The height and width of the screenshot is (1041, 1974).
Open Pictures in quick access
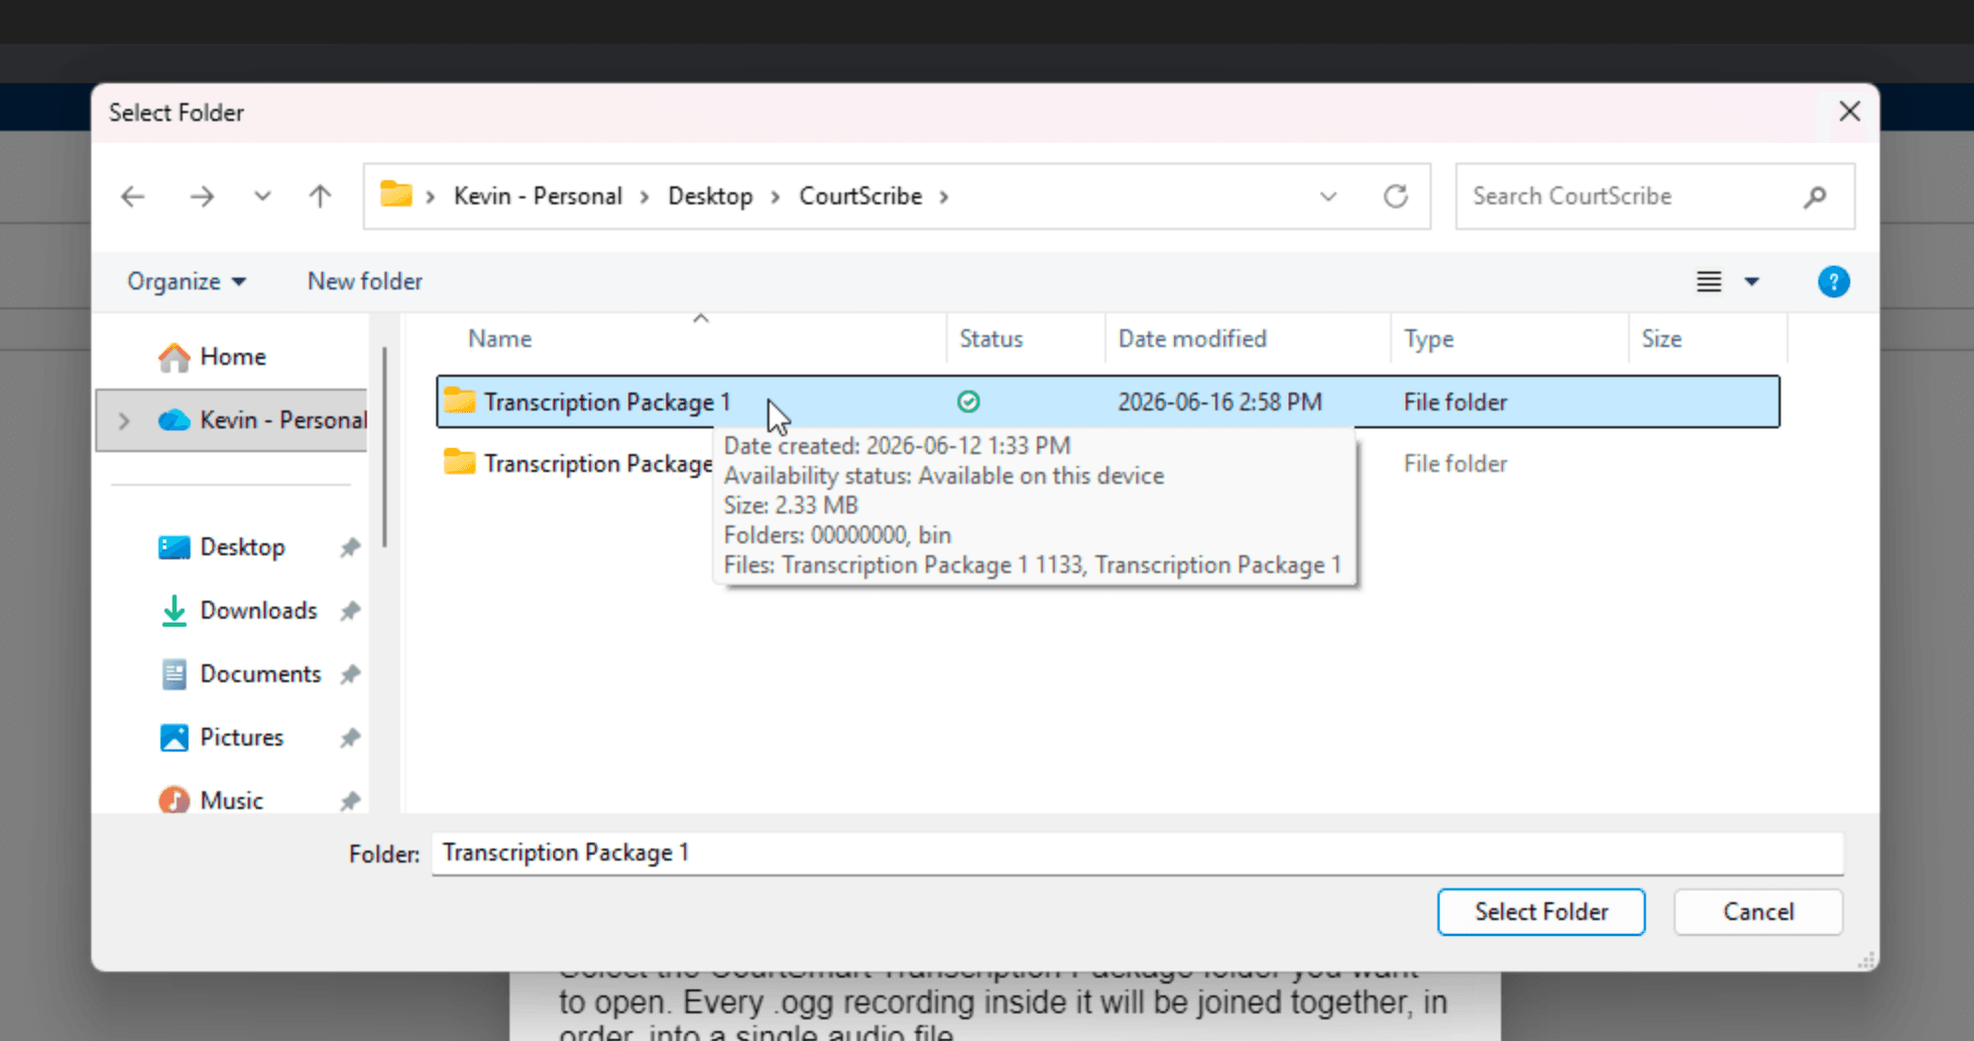tap(242, 738)
